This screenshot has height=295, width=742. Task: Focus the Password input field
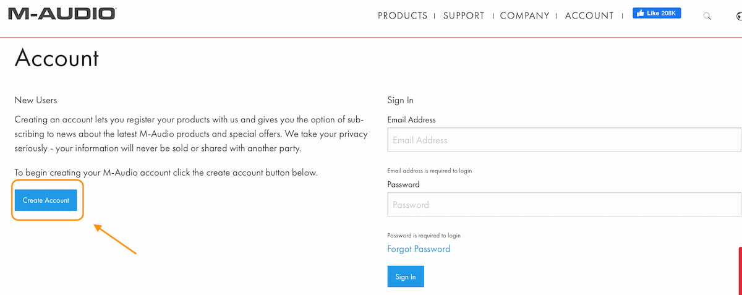[565, 204]
